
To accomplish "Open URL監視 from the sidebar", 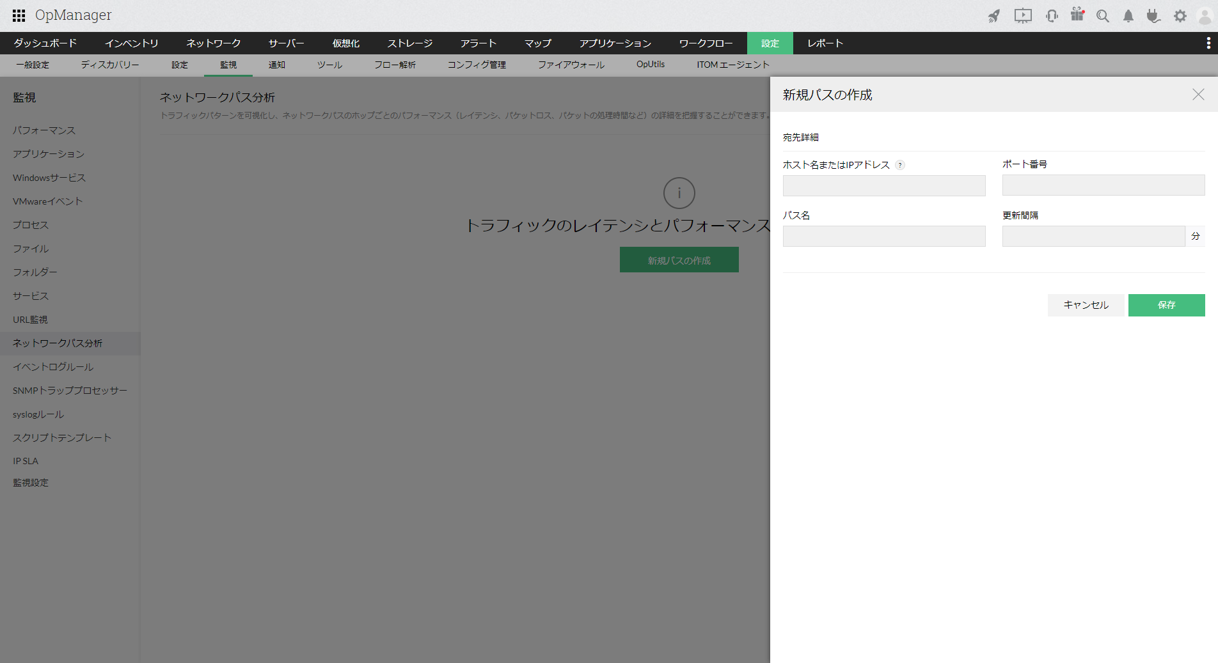I will 29,319.
